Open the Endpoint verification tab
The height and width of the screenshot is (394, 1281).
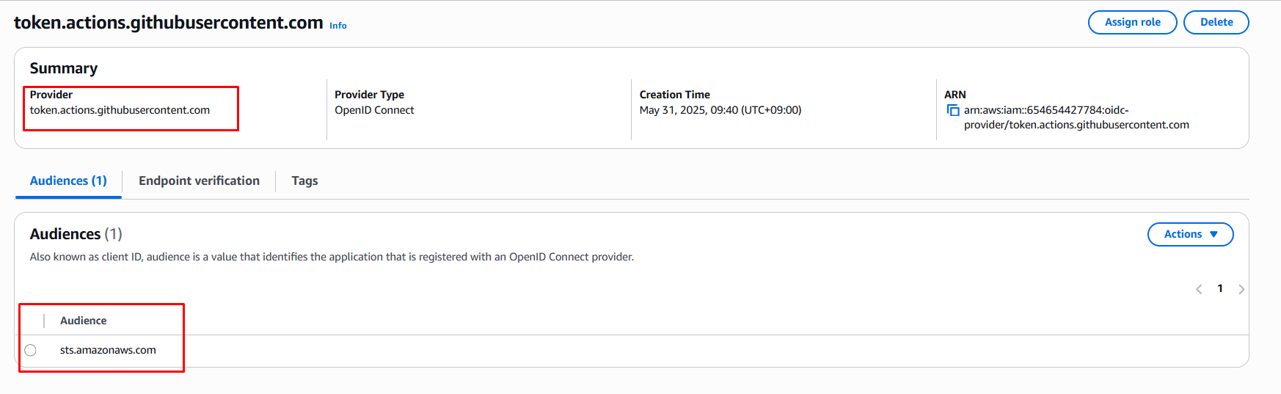click(x=199, y=180)
